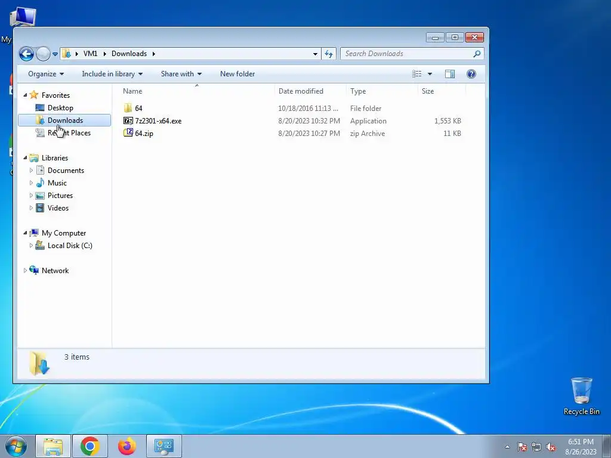
Task: Expand the Videos library
Action: (31, 208)
